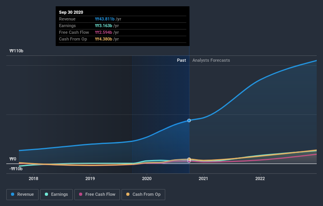This screenshot has height=206, width=323.
Task: Click the Sep 30 2020 tooltip date
Action: [71, 12]
